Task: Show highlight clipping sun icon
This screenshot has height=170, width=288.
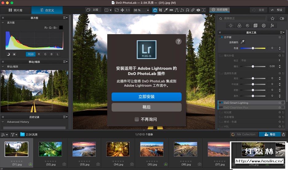Action: (14, 54)
